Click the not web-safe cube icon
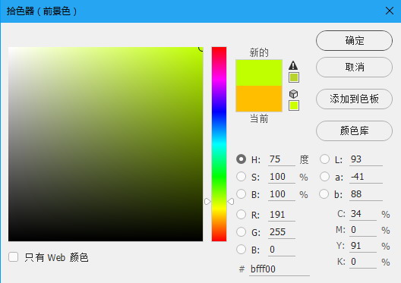This screenshot has width=401, height=283. [293, 94]
